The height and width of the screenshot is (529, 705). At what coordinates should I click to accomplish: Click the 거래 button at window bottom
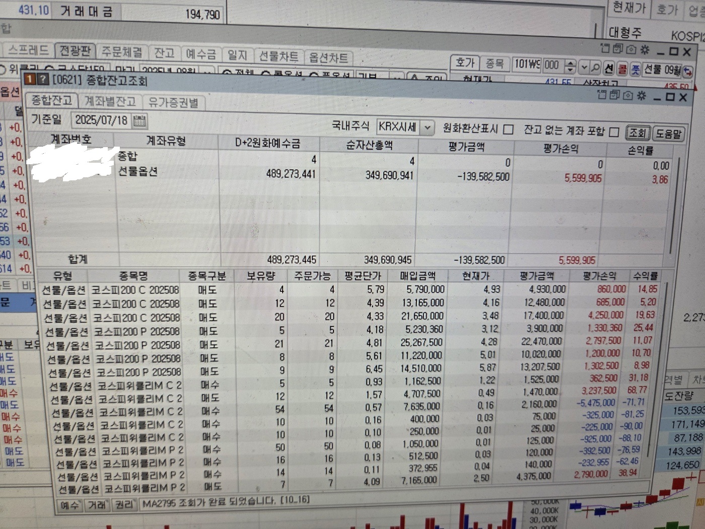pos(96,505)
